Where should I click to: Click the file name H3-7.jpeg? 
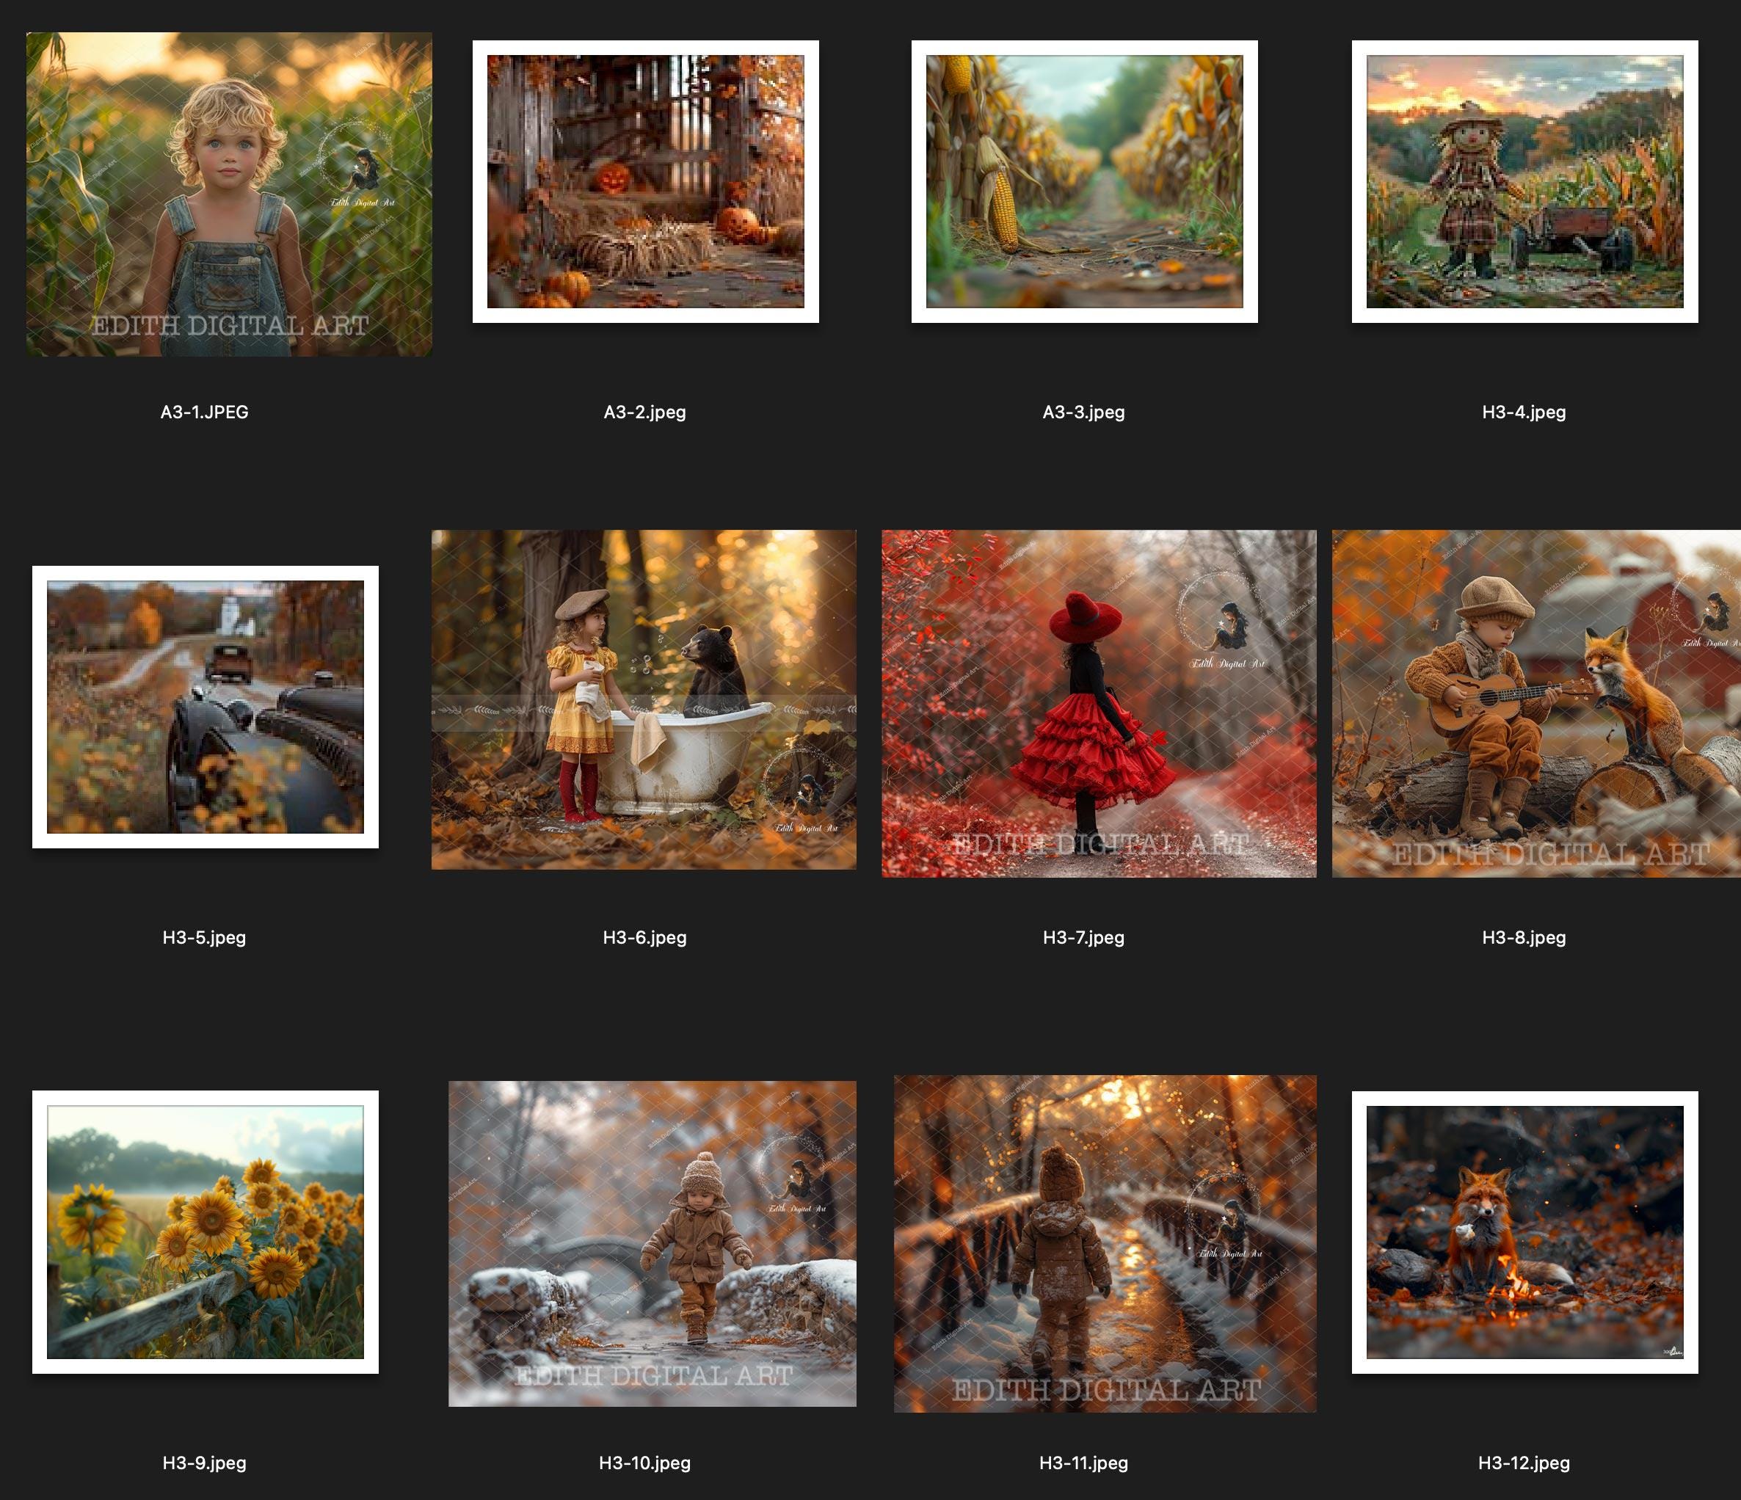(1083, 937)
